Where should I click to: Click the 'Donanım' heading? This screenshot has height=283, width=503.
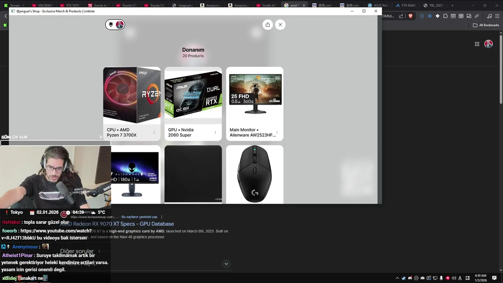[x=193, y=50]
